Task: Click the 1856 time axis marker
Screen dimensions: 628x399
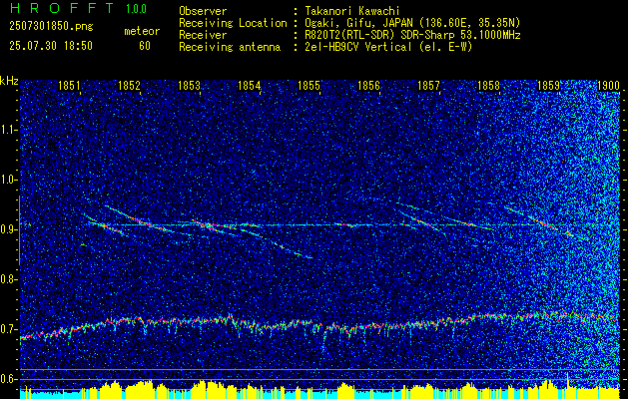Action: (368, 85)
